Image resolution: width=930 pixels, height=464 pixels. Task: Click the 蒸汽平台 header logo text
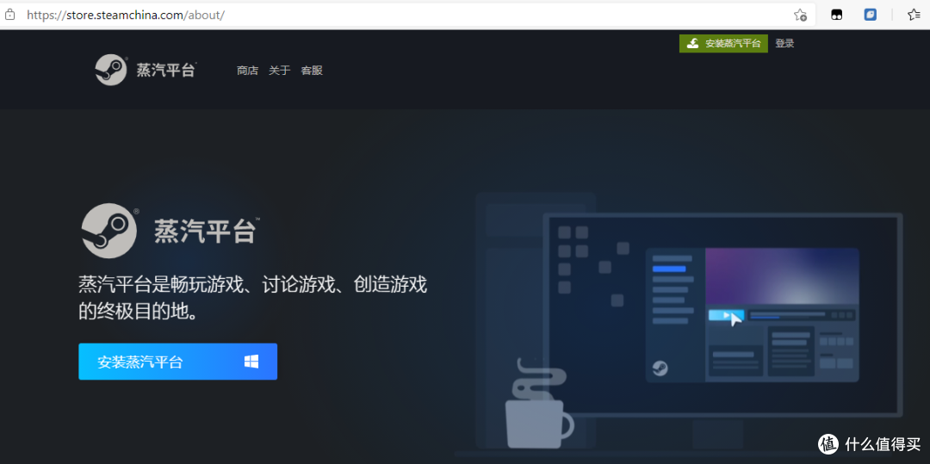point(166,70)
